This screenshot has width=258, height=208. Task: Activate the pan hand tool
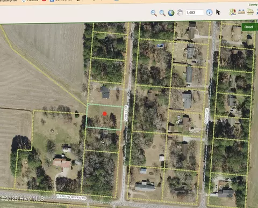coord(180,12)
